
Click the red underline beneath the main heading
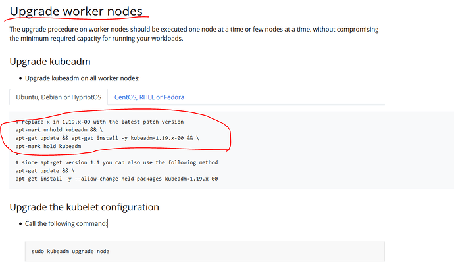pos(79,22)
